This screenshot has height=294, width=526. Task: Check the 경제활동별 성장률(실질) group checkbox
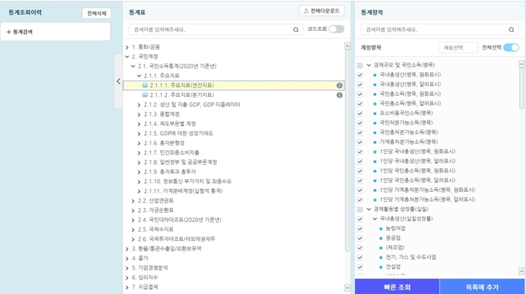(x=360, y=210)
